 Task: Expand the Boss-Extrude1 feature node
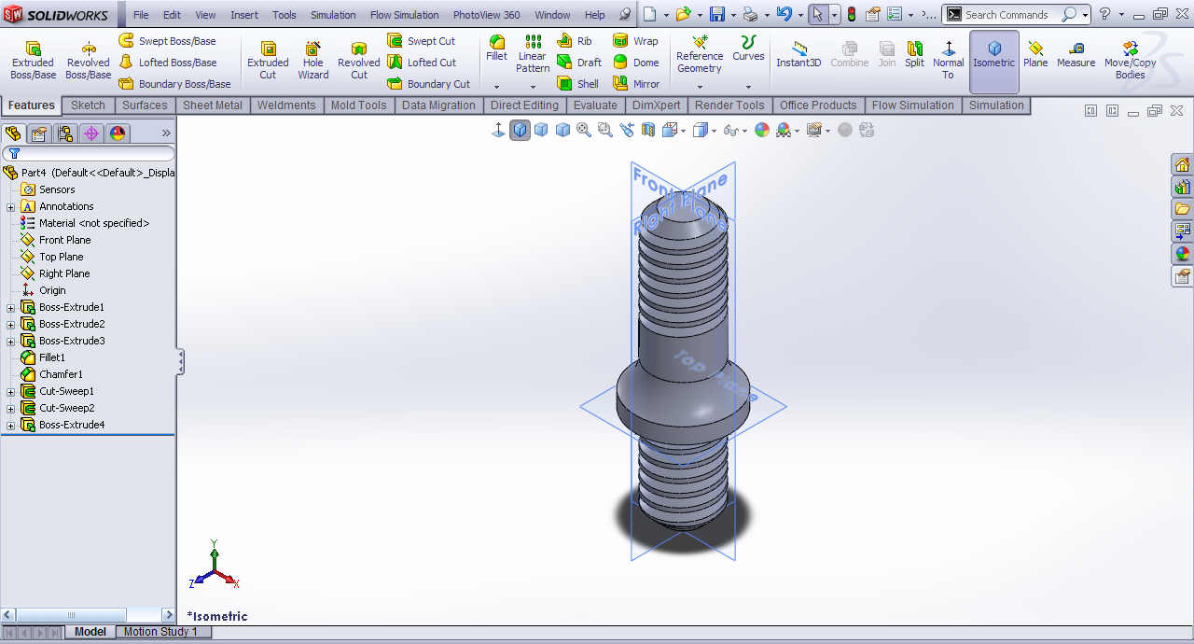tap(11, 308)
